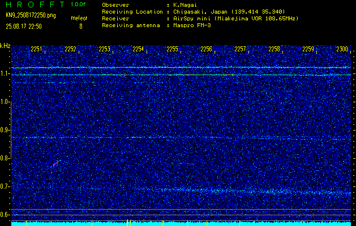Click the 0.7 kHz frequency label
This screenshot has height=226, width=356.
(5, 186)
